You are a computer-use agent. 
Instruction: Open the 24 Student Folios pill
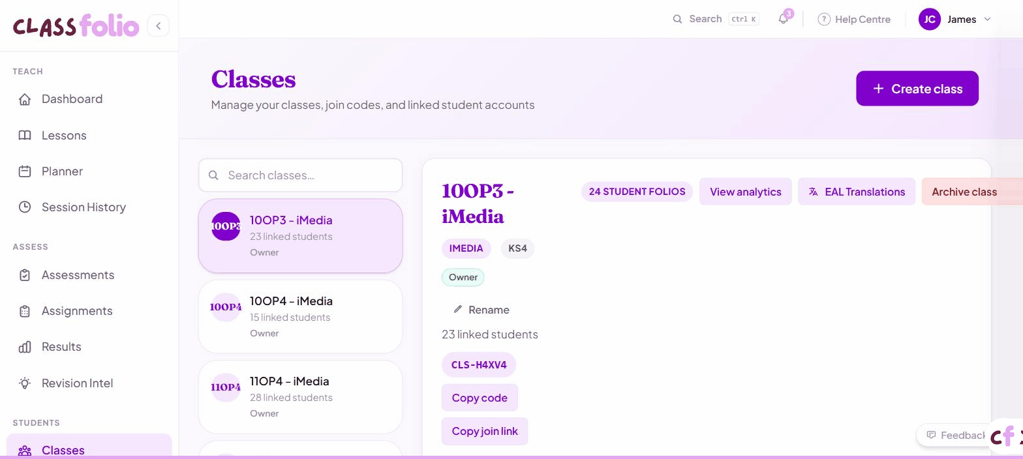tap(637, 192)
